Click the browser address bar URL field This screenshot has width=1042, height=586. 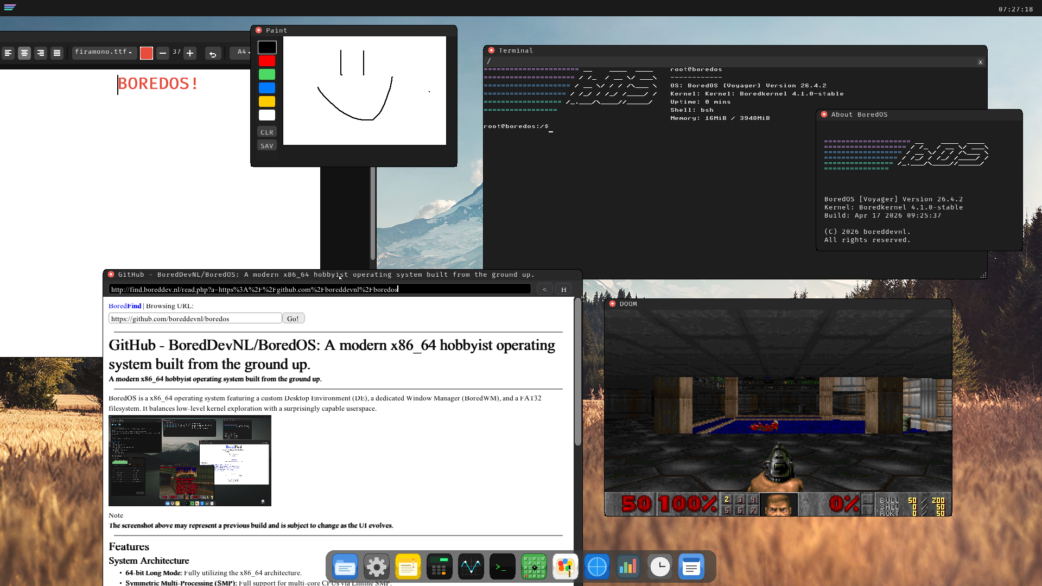click(x=320, y=289)
